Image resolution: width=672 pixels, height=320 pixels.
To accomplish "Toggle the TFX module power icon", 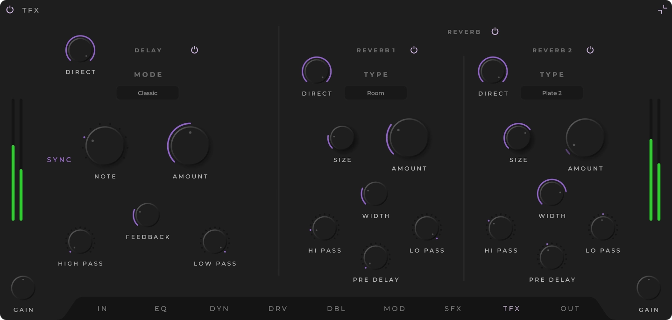I will click(x=10, y=10).
